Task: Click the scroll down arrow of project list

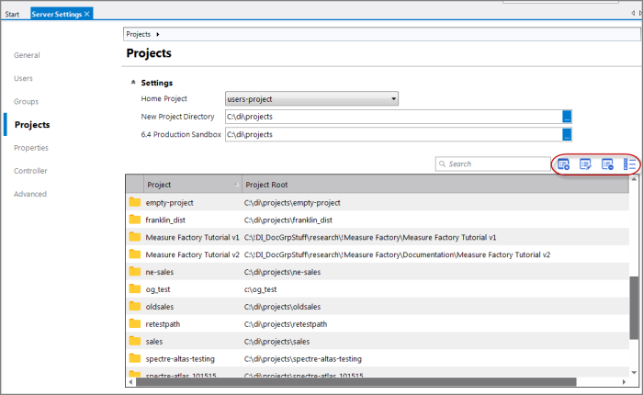Action: (634, 372)
